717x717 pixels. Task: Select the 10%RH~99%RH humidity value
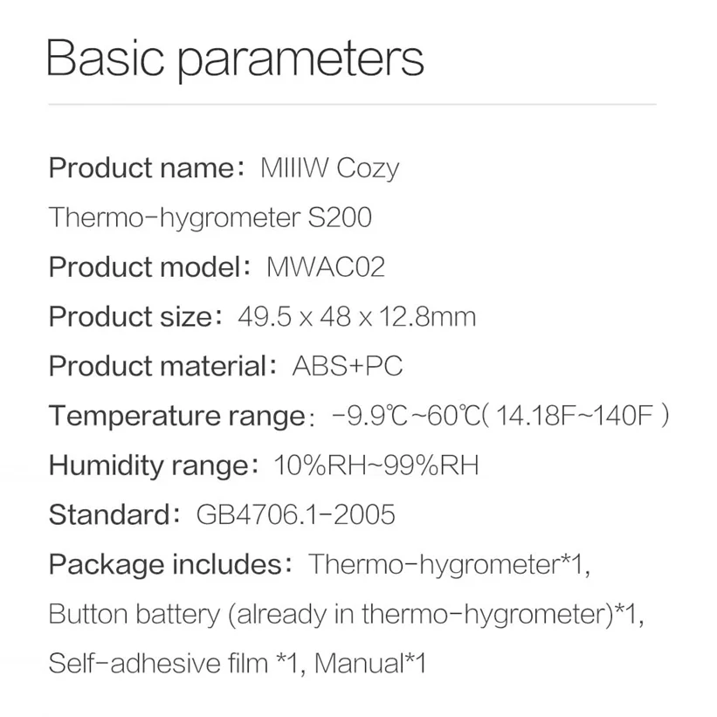[x=376, y=465]
